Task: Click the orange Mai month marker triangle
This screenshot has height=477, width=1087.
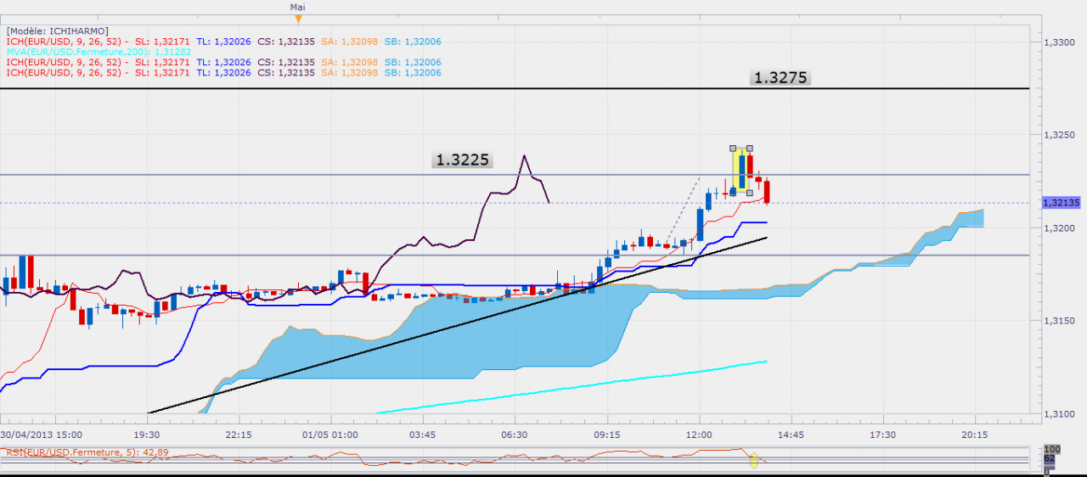Action: [297, 17]
